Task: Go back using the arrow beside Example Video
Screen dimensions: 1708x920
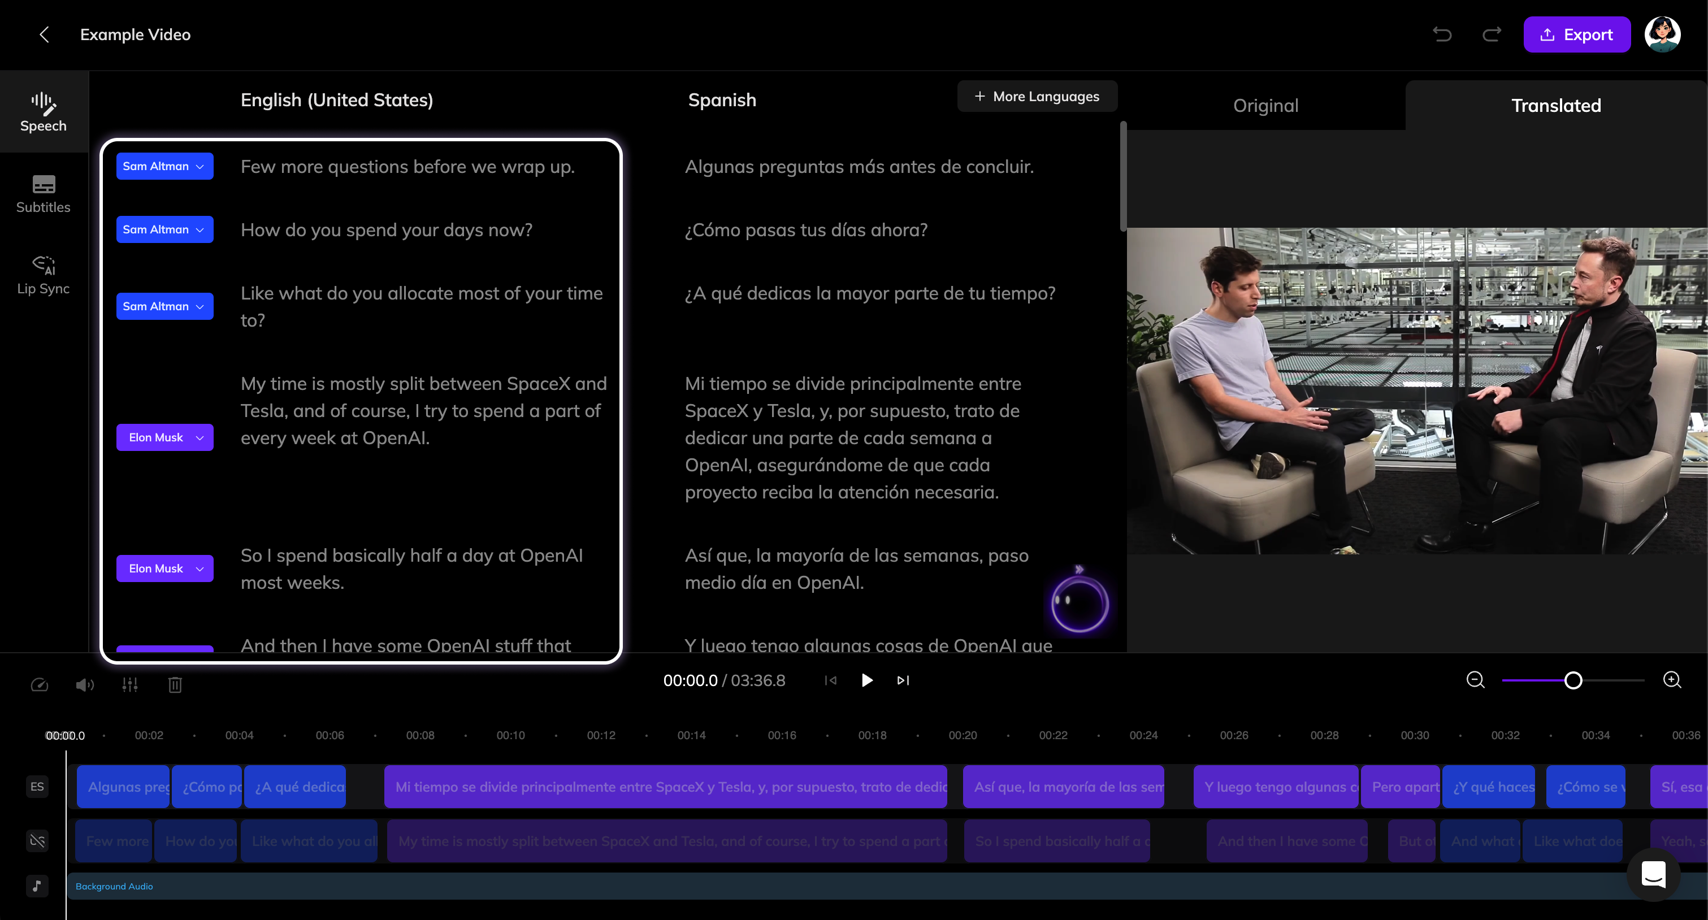Action: (45, 34)
